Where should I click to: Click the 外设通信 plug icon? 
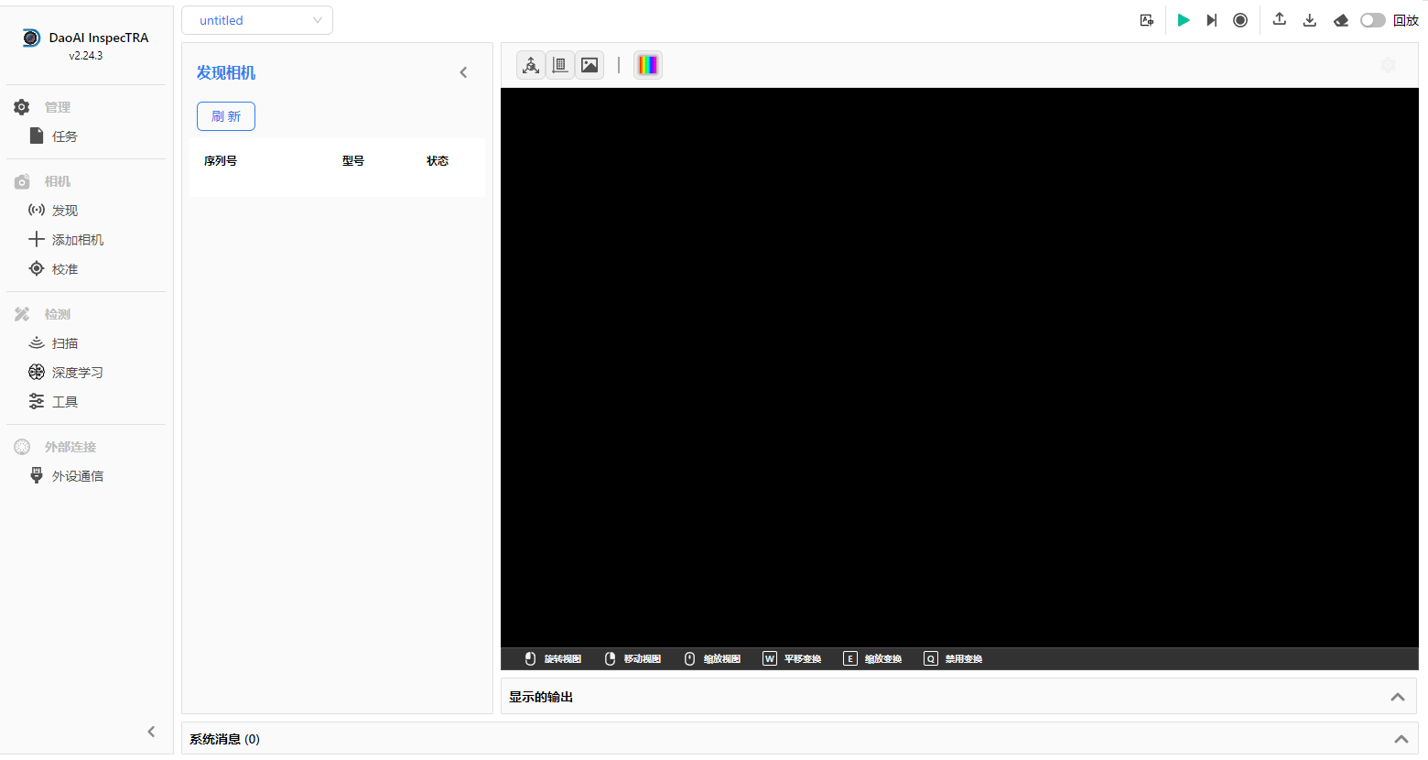click(37, 475)
